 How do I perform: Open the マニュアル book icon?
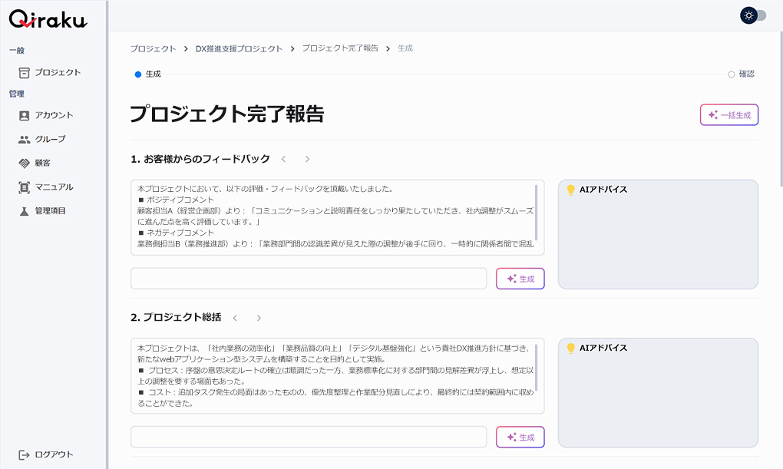pyautogui.click(x=25, y=187)
